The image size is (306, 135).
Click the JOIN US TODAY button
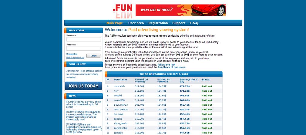point(83,86)
